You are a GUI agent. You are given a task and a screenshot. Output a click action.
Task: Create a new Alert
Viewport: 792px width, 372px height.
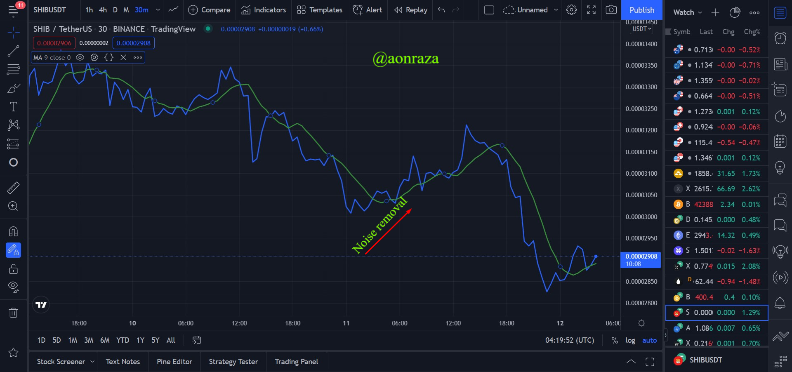[368, 10]
